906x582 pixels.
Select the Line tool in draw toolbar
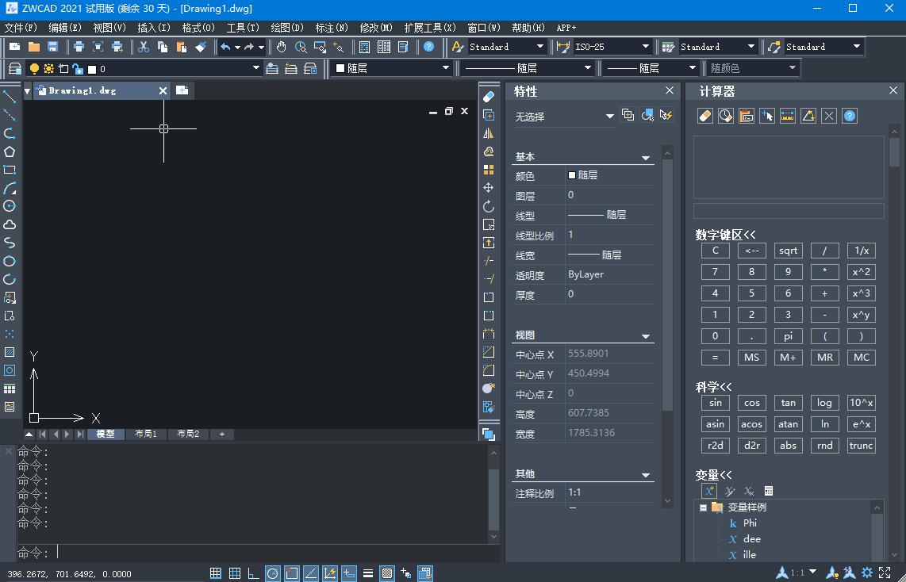coord(10,97)
